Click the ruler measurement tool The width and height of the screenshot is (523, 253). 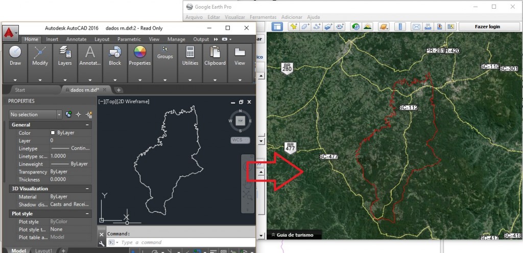pyautogui.click(x=401, y=27)
